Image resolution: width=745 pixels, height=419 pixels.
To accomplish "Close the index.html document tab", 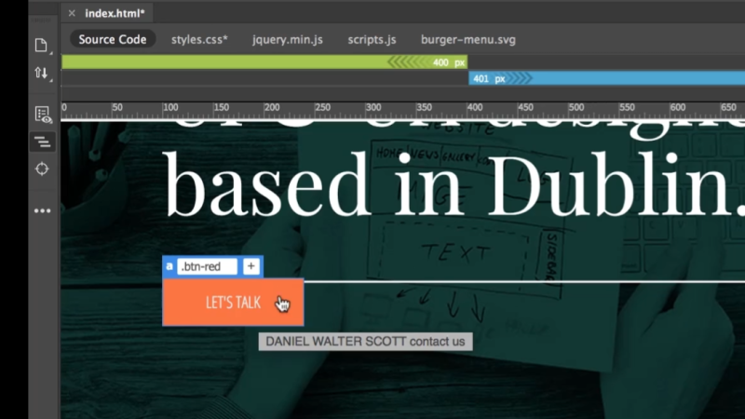I will 72,13.
